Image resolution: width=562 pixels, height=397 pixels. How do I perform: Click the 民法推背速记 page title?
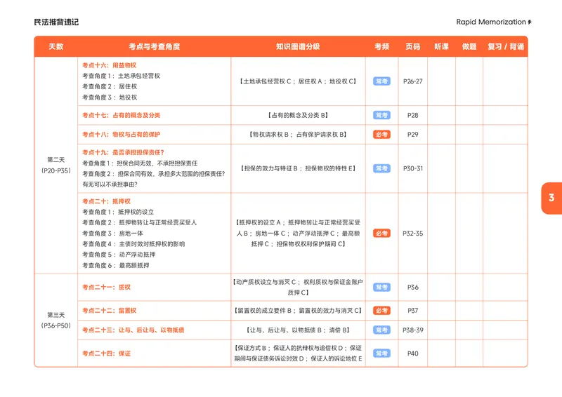[56, 22]
